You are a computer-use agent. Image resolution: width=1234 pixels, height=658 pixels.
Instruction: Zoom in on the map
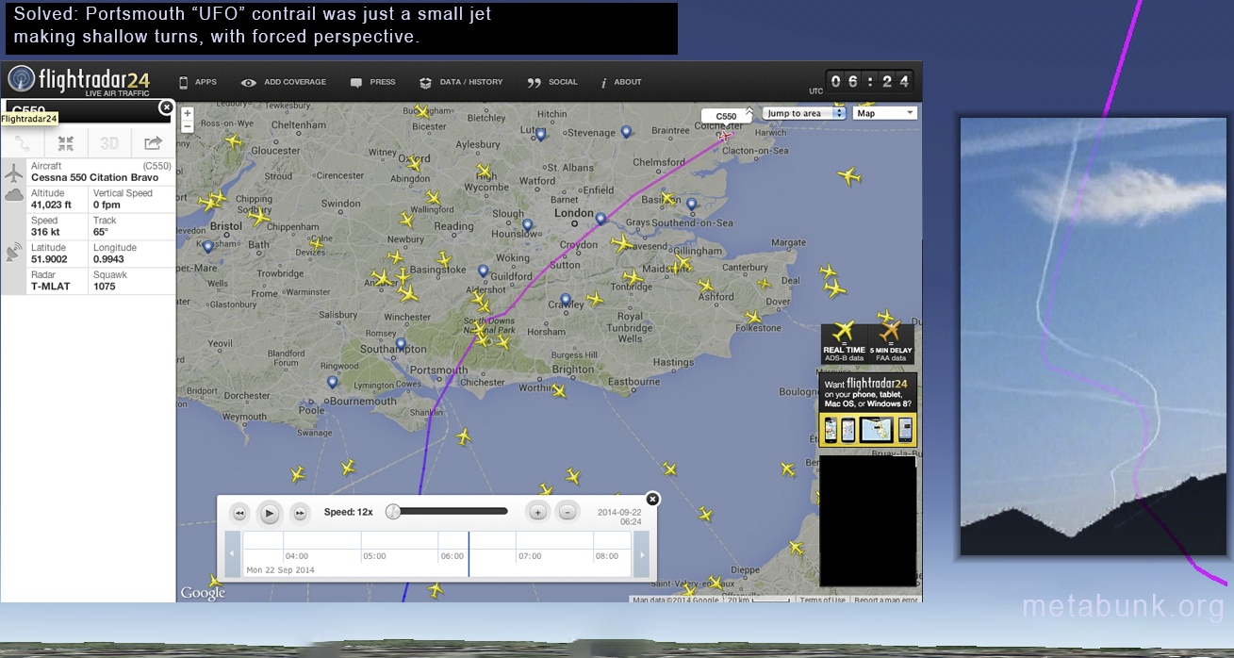pyautogui.click(x=187, y=113)
